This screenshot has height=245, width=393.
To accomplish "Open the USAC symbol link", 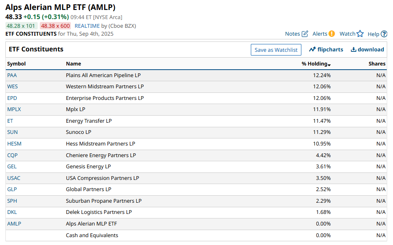I will click(14, 178).
